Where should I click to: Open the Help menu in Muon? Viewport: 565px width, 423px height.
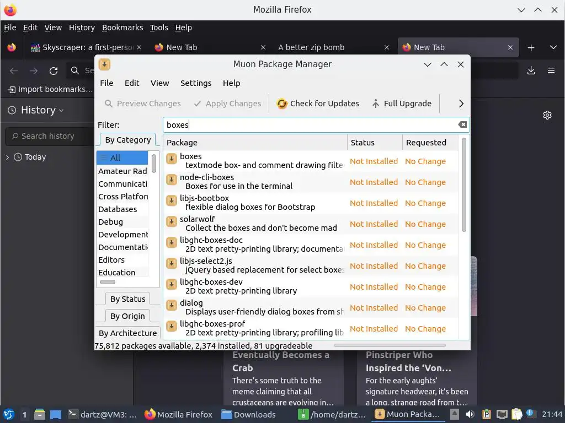tap(231, 83)
